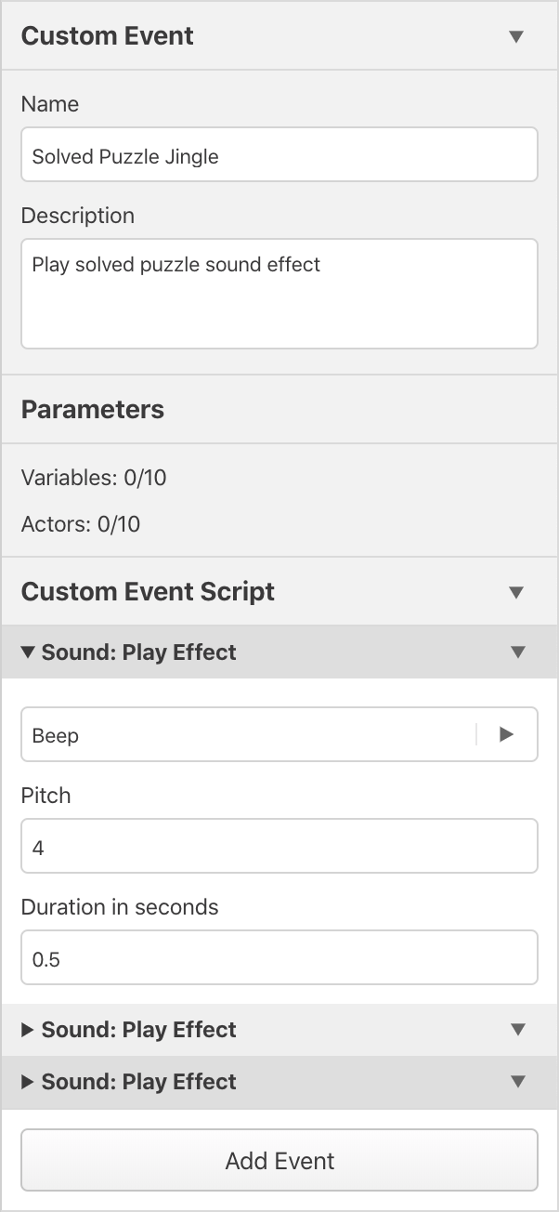Focus the Name field containing Solved Puzzle Jingle
This screenshot has width=559, height=1212.
pyautogui.click(x=279, y=154)
